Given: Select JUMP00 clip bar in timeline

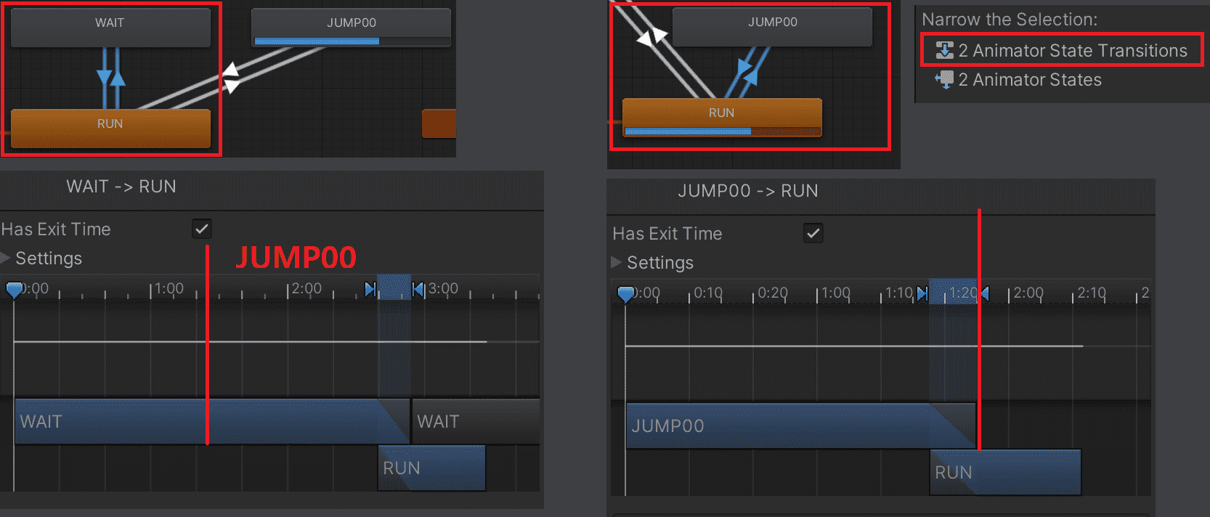Looking at the screenshot, I should point(800,426).
